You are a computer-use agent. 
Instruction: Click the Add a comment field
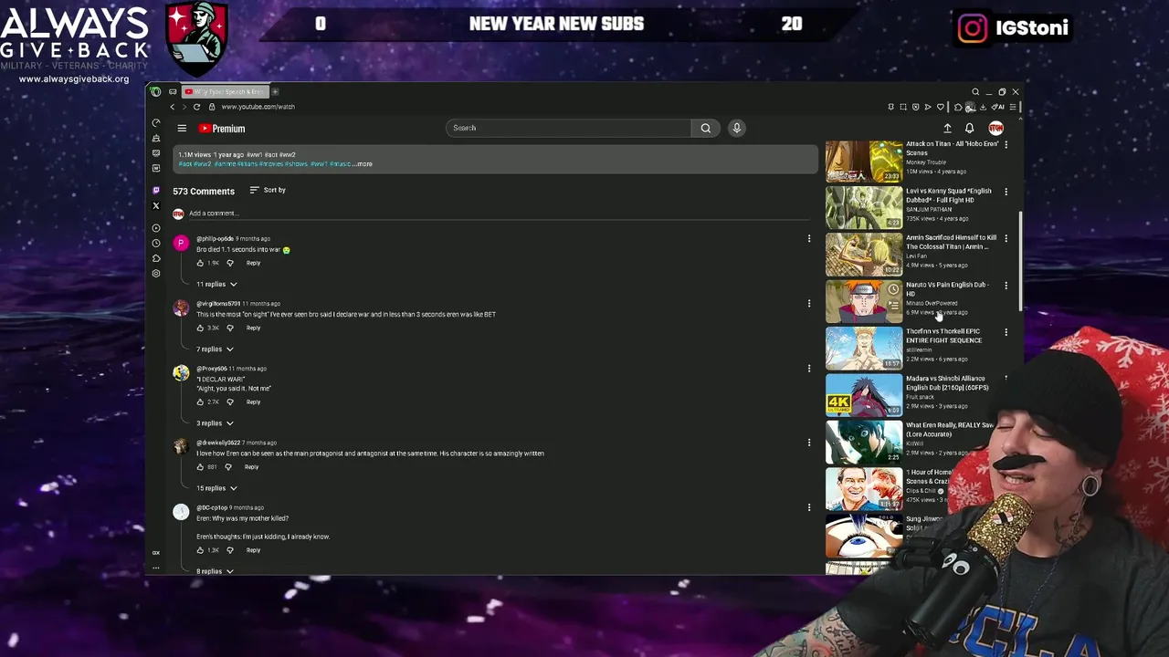tap(498, 214)
